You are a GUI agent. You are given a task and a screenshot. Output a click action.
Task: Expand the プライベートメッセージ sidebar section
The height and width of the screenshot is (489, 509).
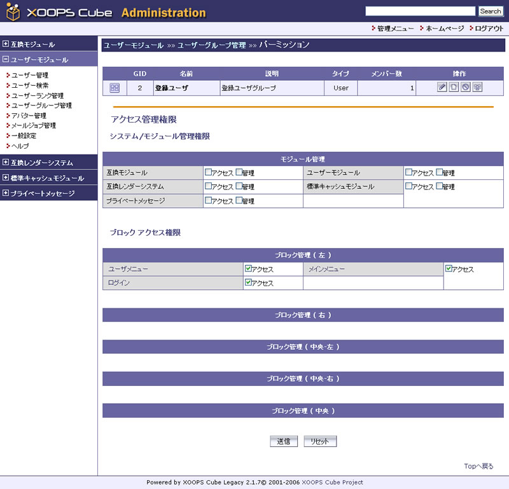(6, 193)
